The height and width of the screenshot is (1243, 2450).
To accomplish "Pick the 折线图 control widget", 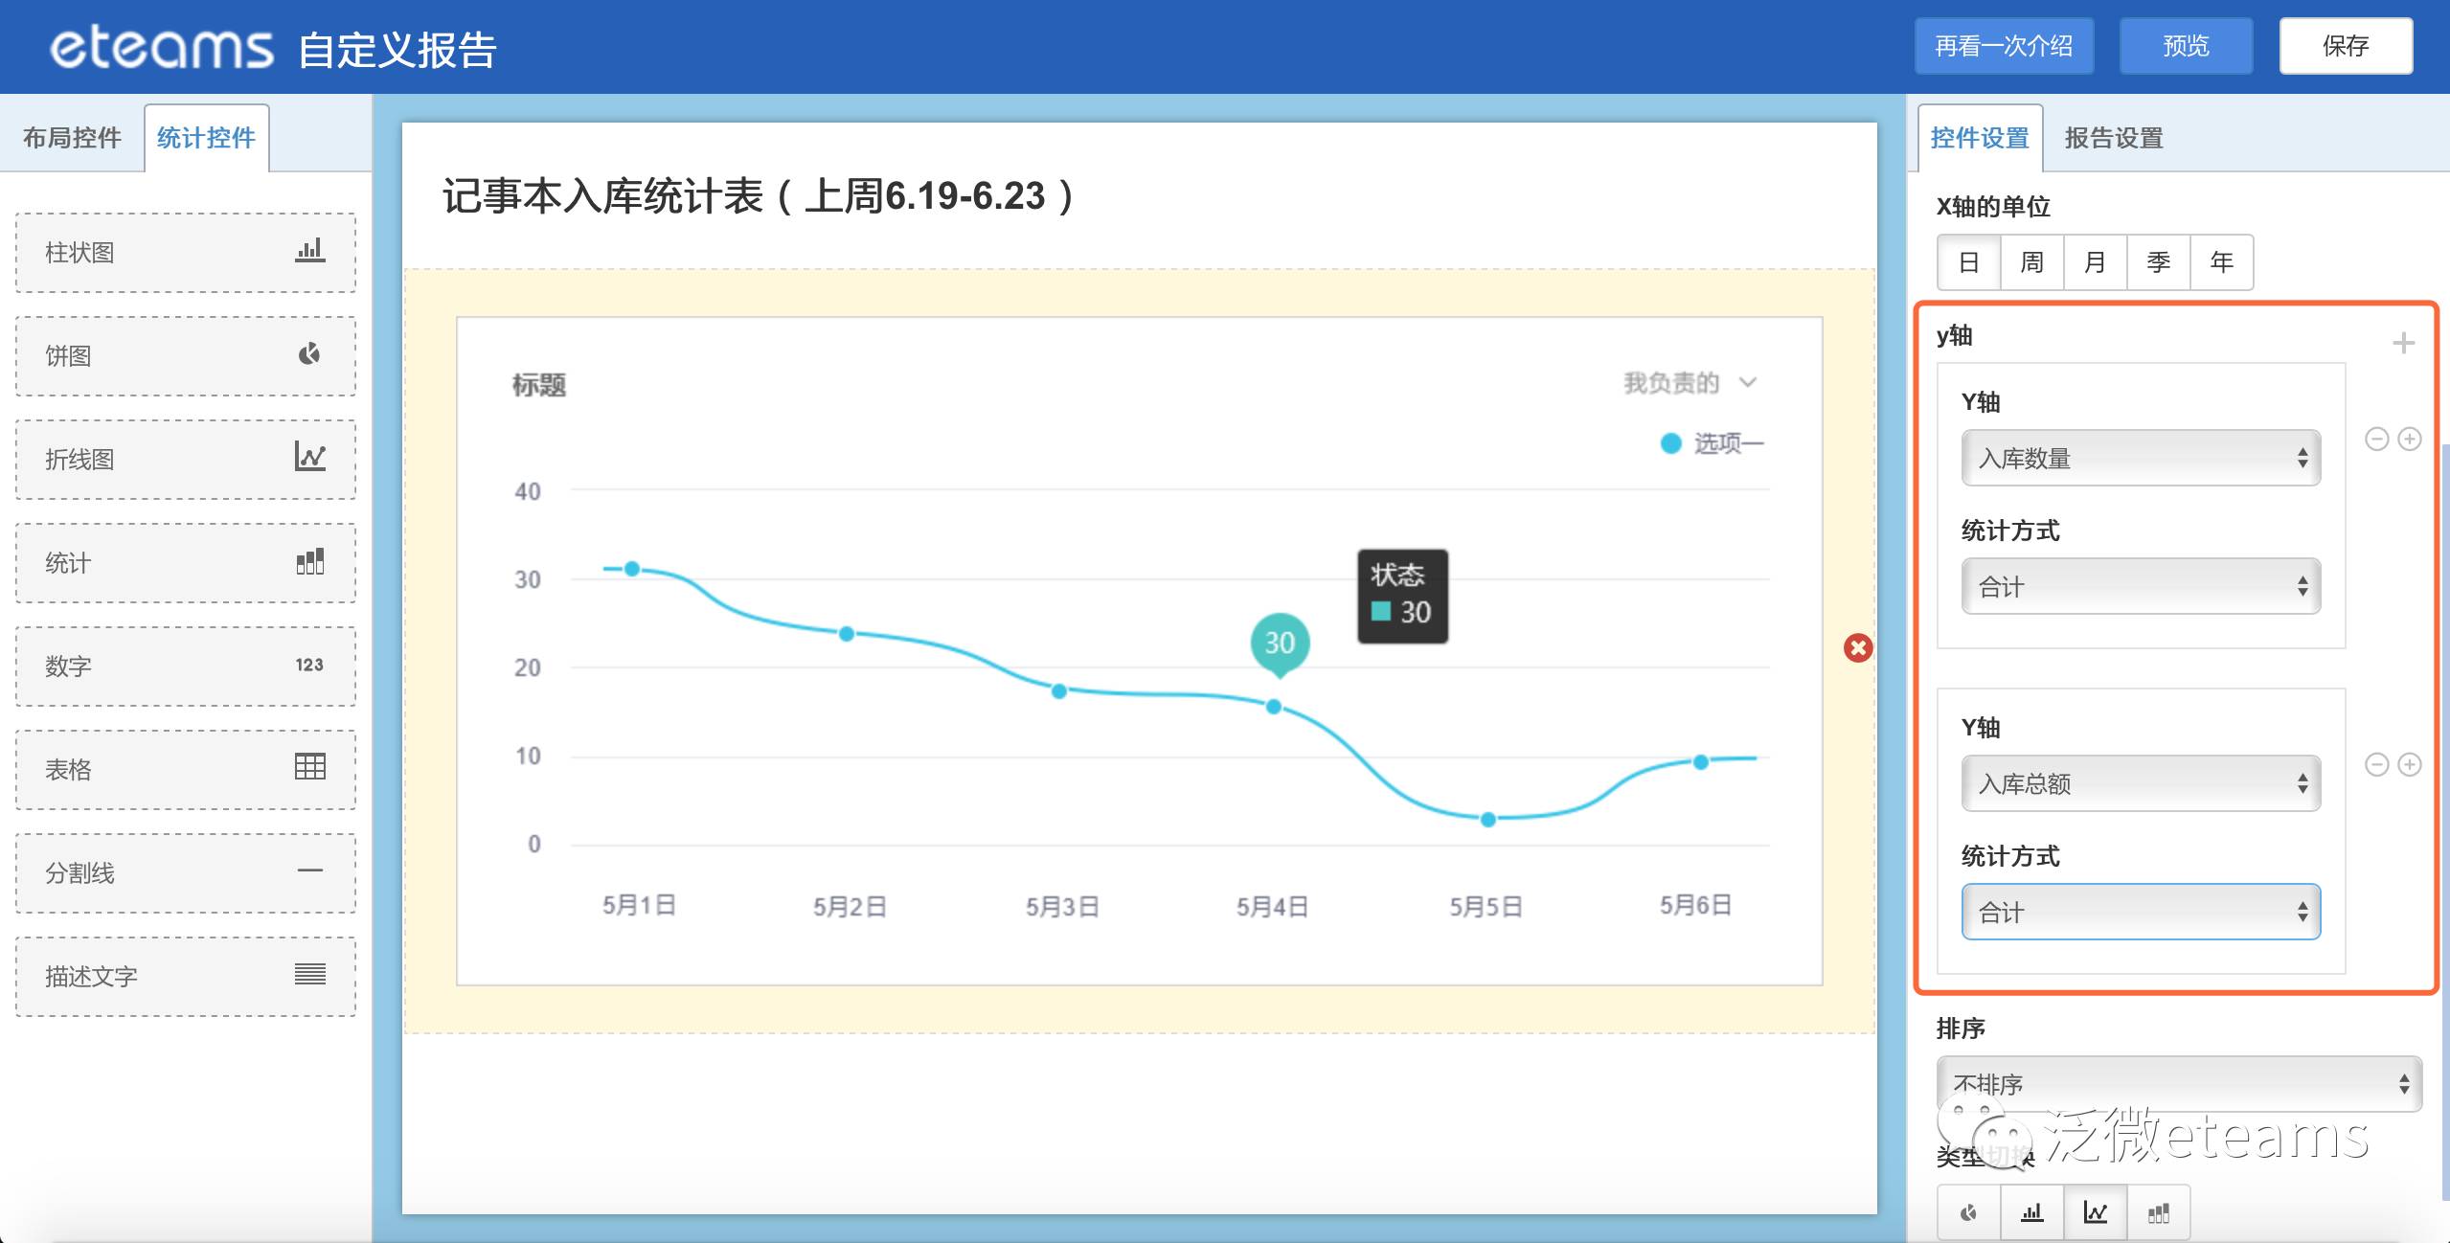I will (x=186, y=460).
